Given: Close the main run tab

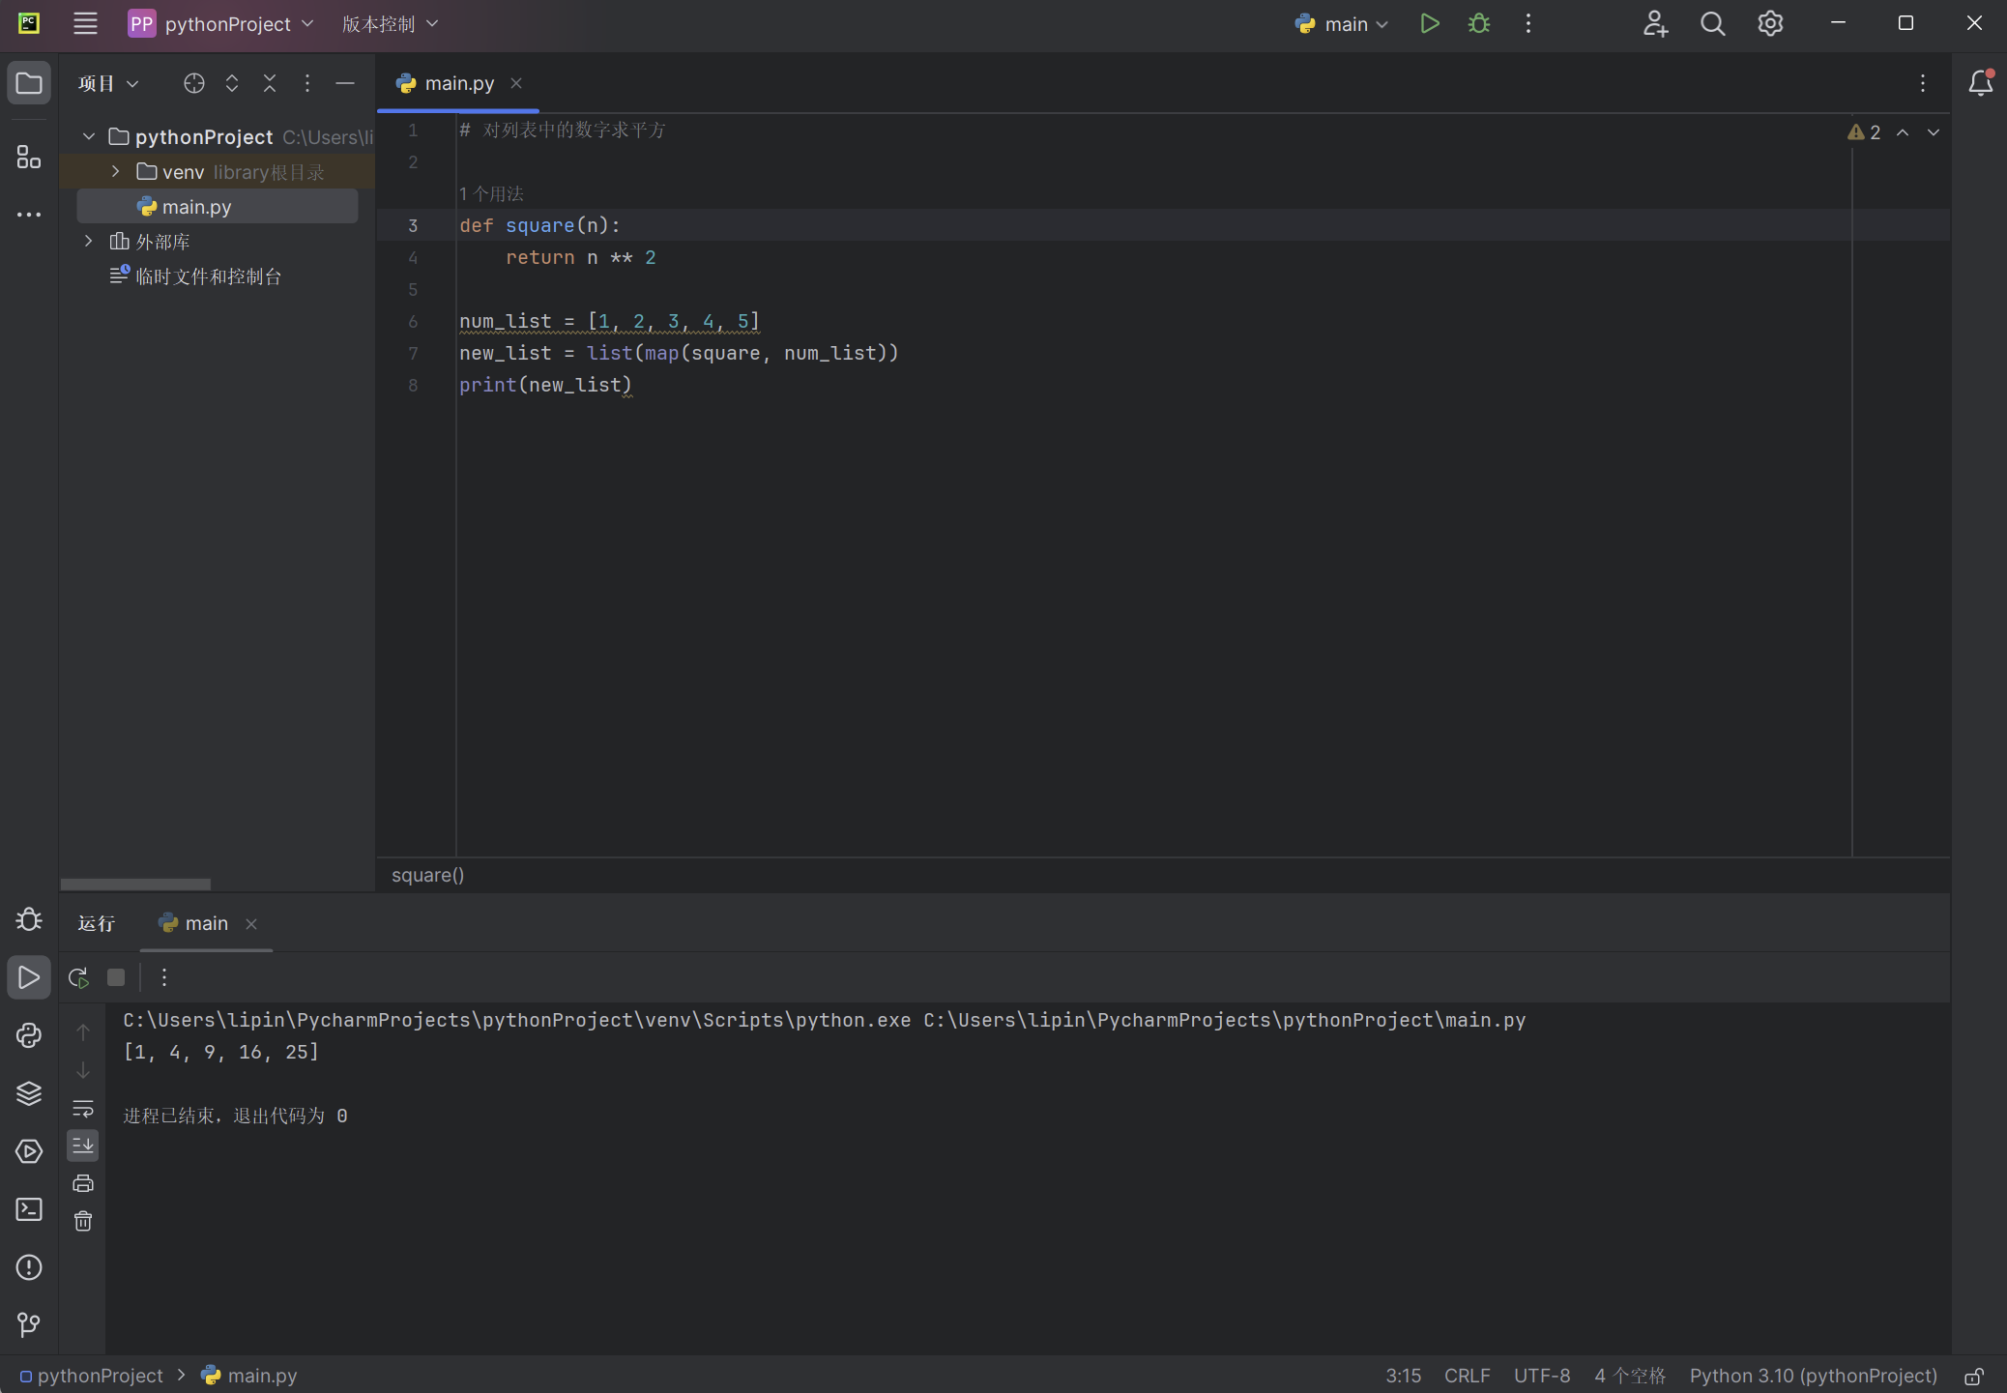Looking at the screenshot, I should [251, 924].
